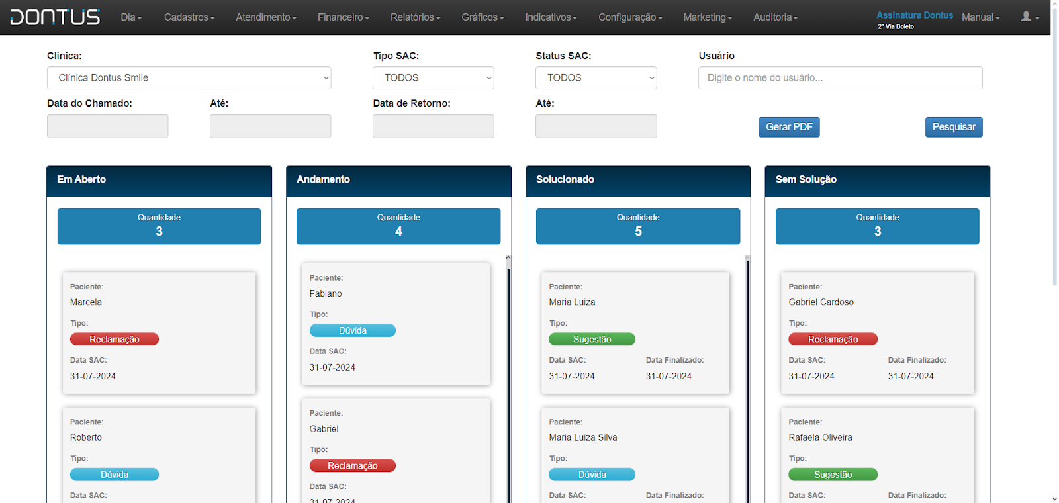Image resolution: width=1059 pixels, height=503 pixels.
Task: Click the Gerar PDF button
Action: [789, 127]
